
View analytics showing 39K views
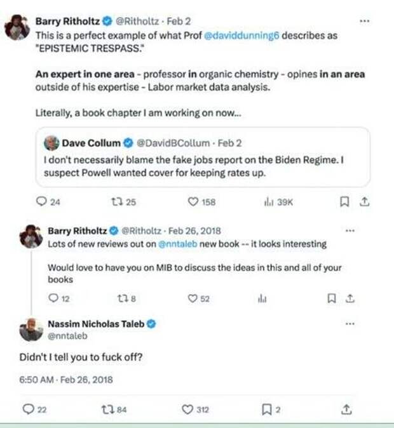pyautogui.click(x=268, y=203)
